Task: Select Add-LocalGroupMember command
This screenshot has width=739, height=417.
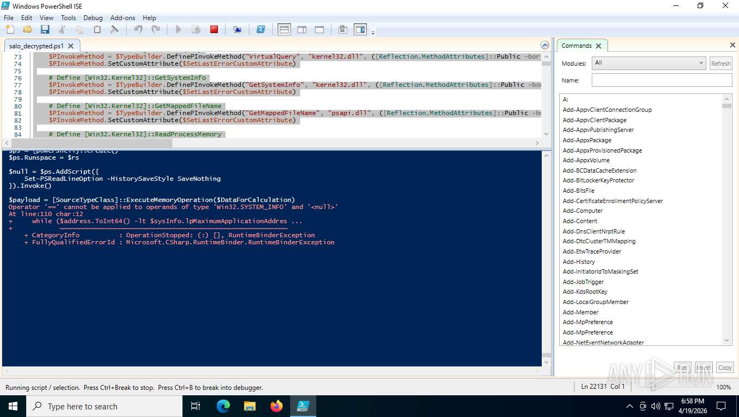Action: coord(596,302)
